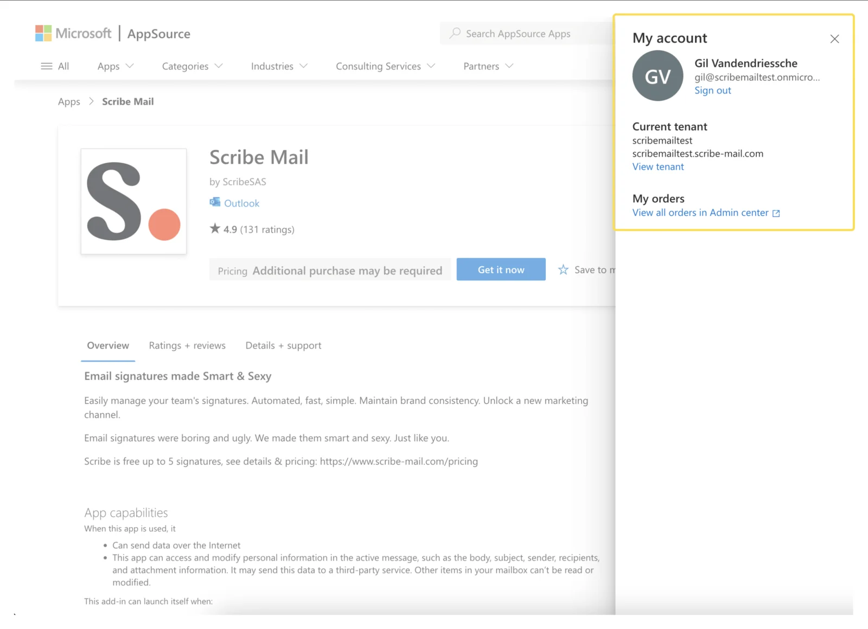Click the Pricing Additional purchase label

pos(330,270)
